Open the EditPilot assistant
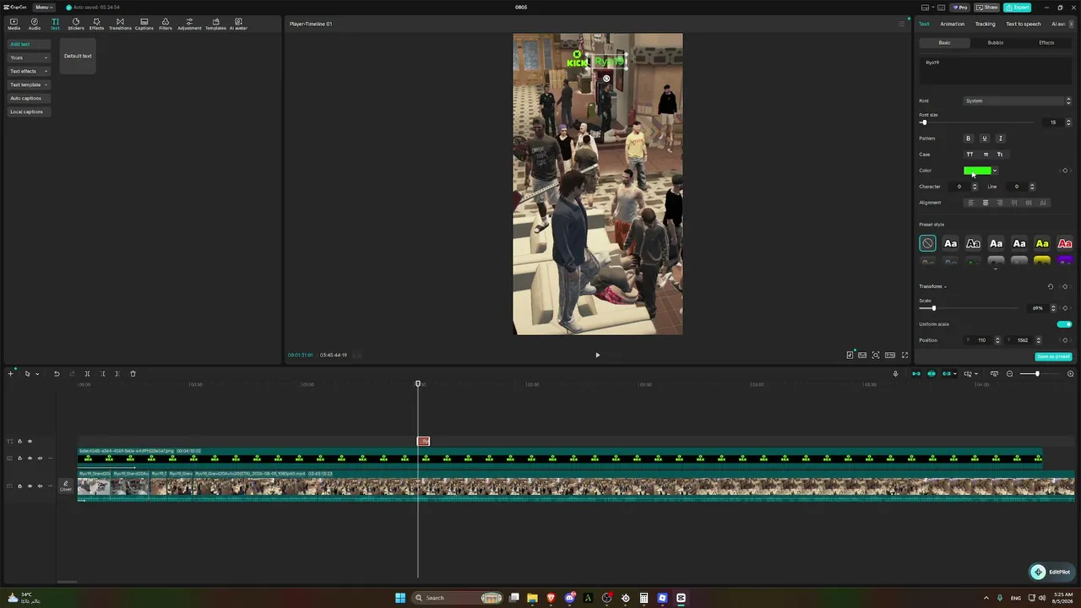Screen dimensions: 1081x608 [x=1051, y=572]
